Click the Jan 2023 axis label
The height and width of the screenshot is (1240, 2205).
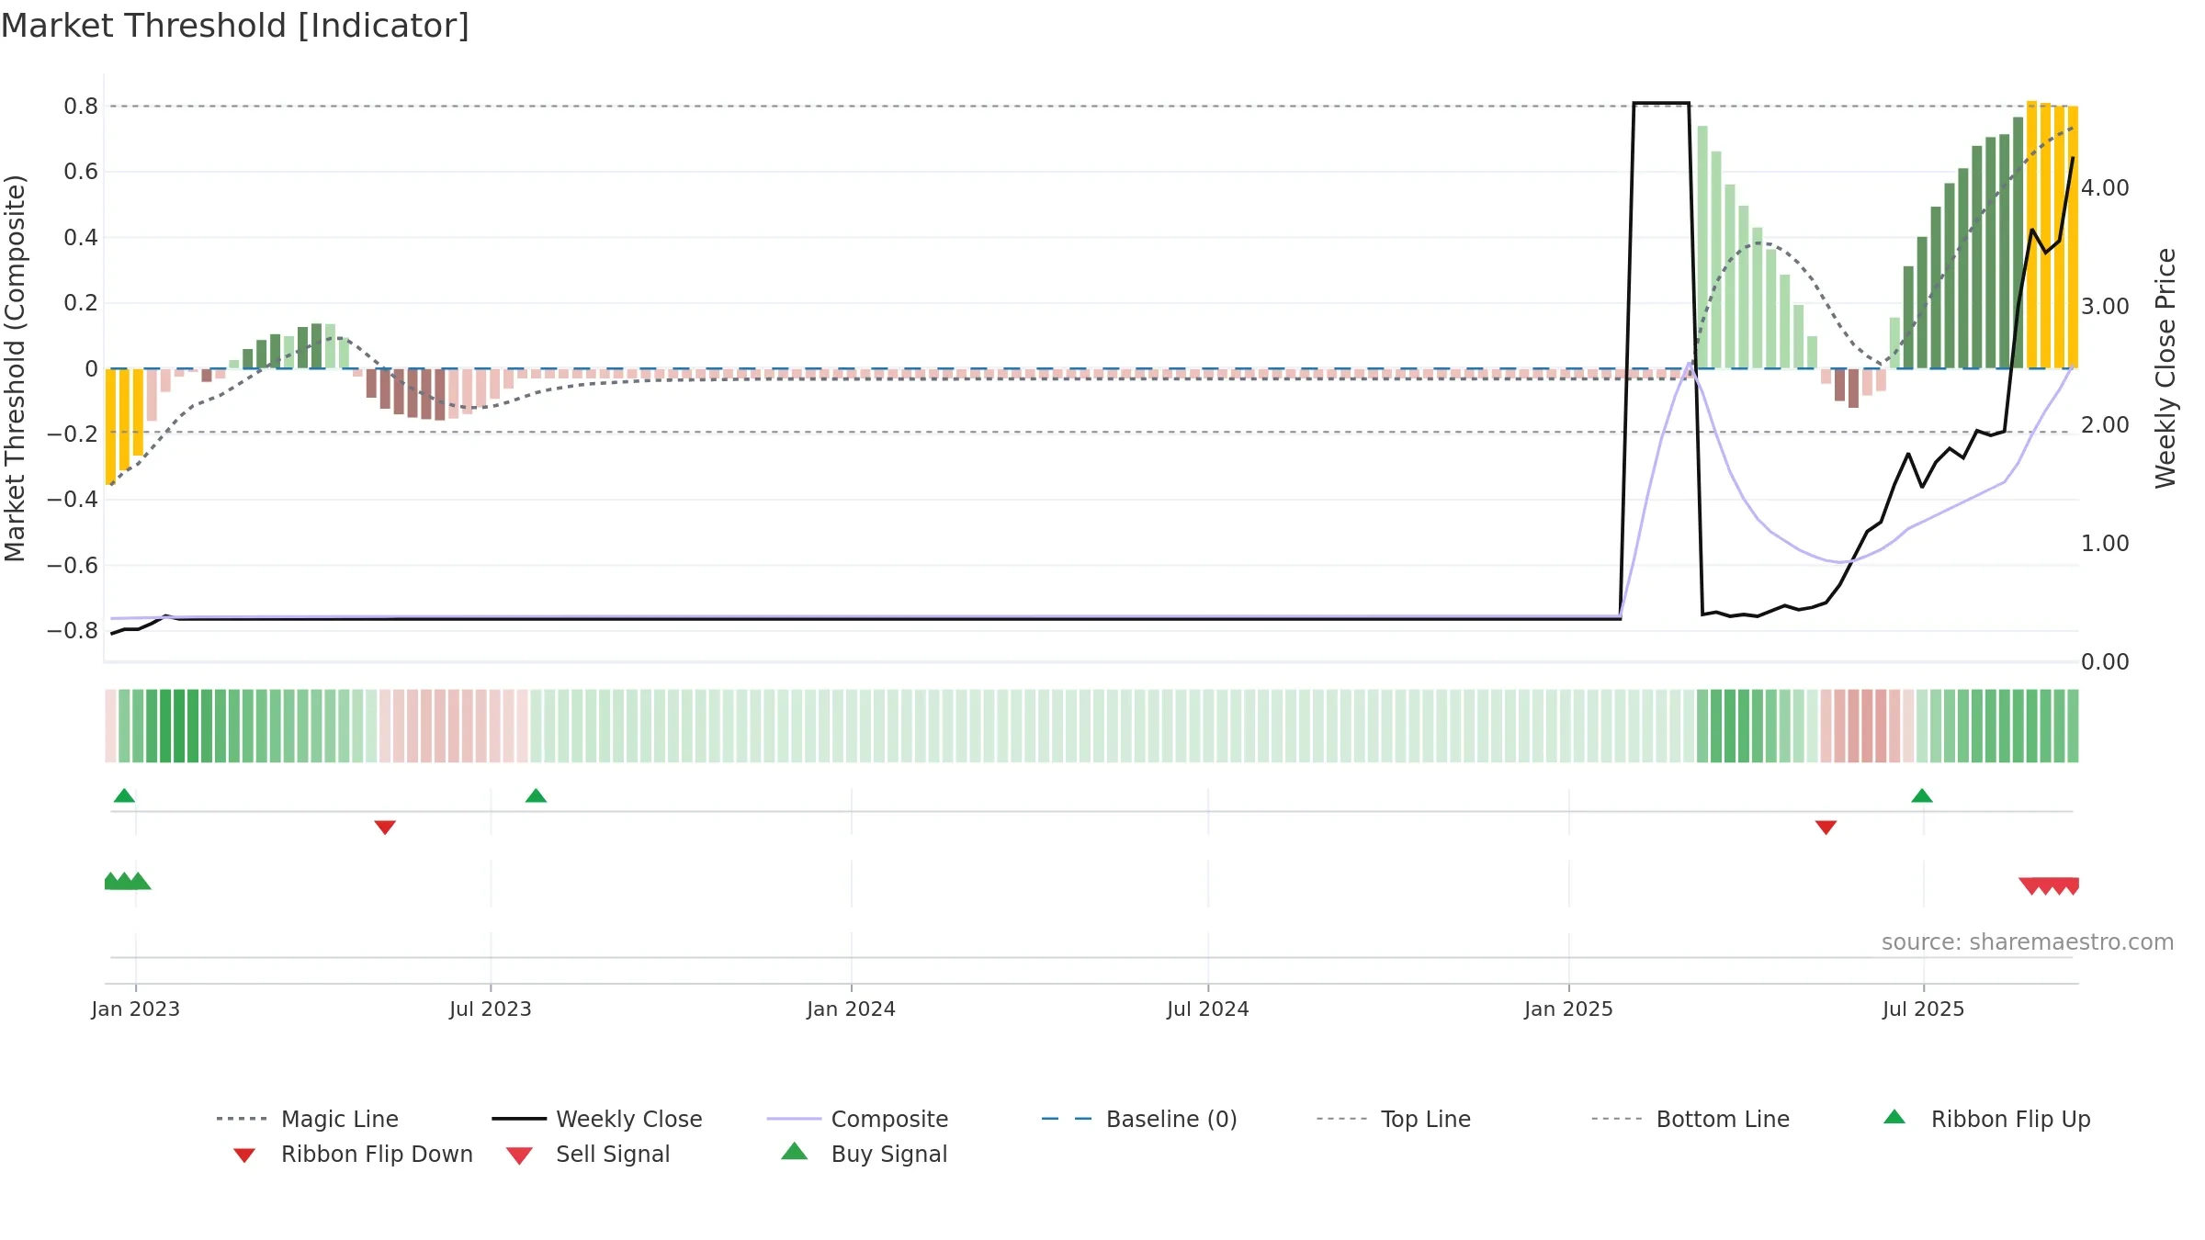point(136,1009)
